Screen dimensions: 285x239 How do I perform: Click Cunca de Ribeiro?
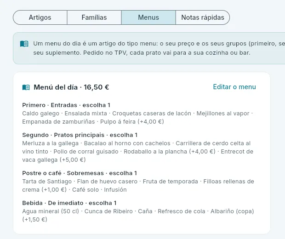click(108, 211)
